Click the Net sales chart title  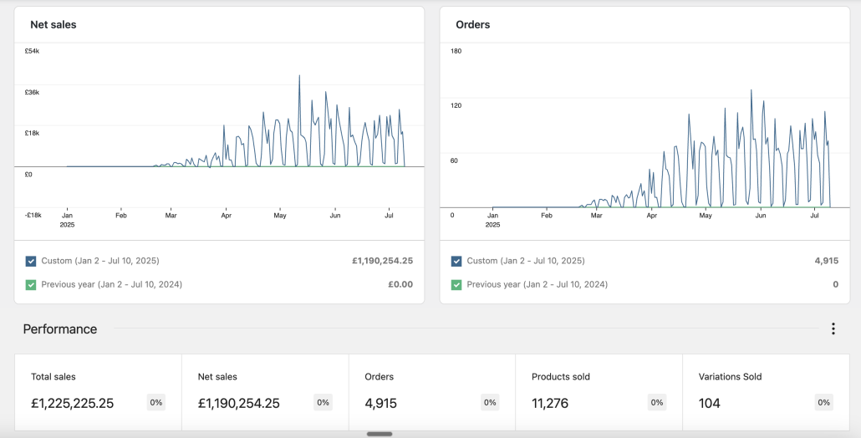53,25
